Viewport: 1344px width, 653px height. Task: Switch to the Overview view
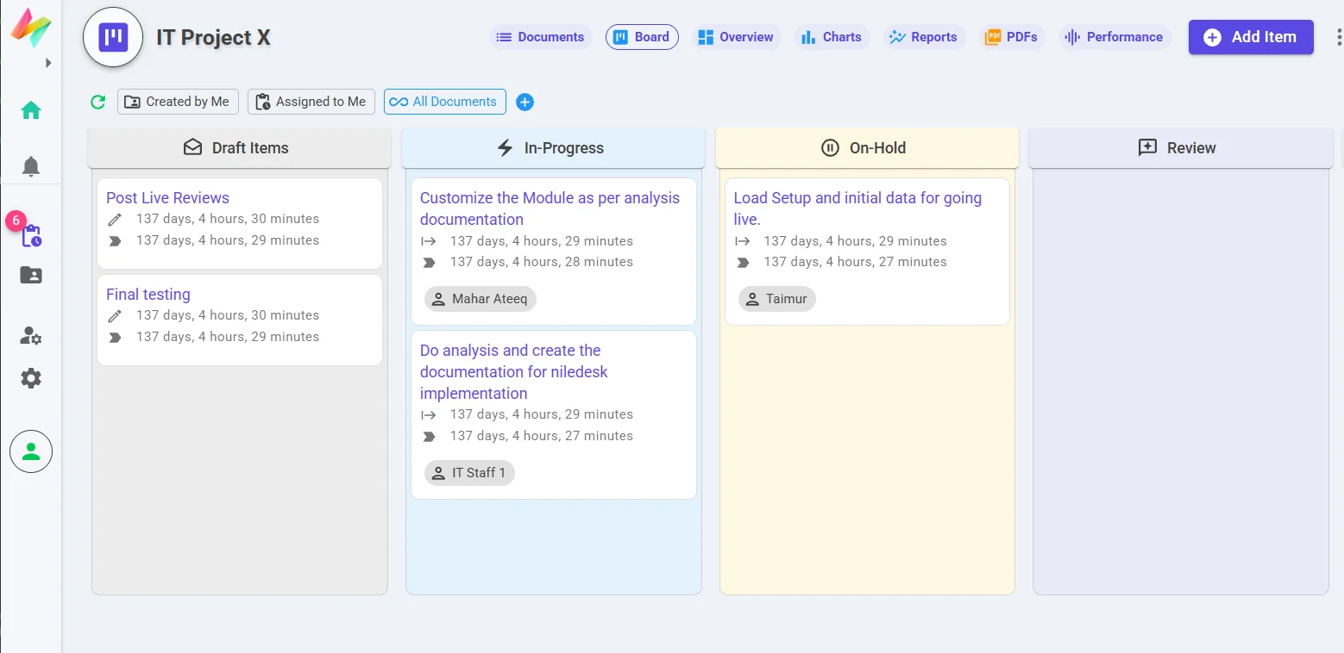tap(735, 37)
